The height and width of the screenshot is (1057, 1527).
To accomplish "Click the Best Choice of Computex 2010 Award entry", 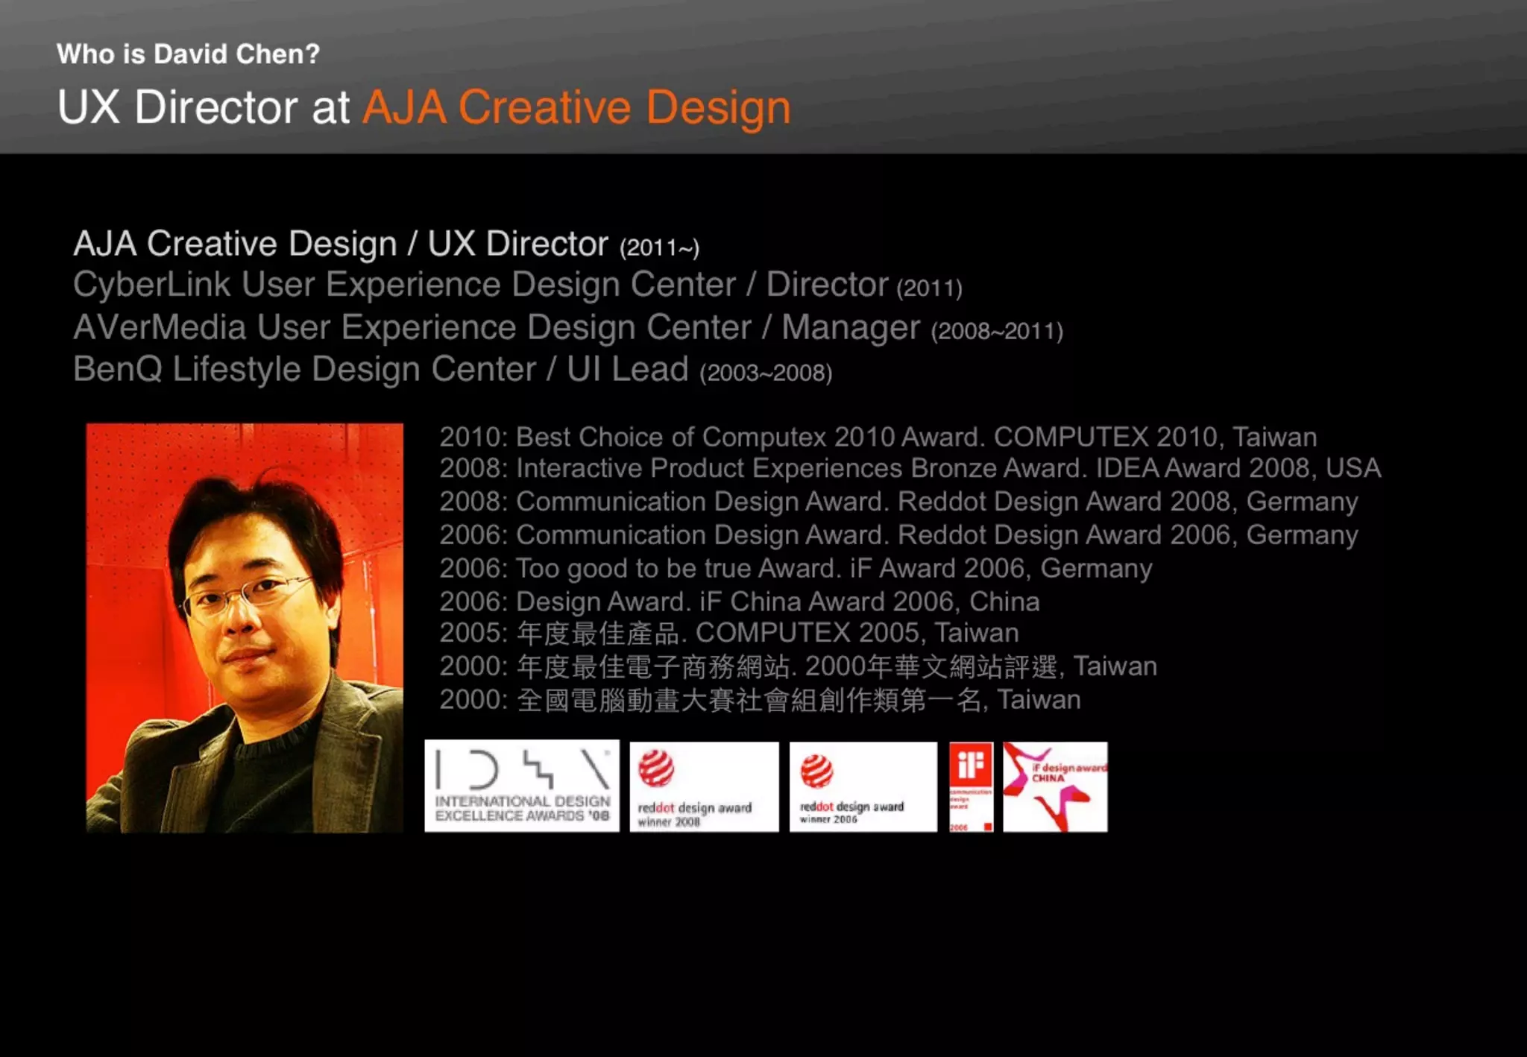I will (878, 437).
